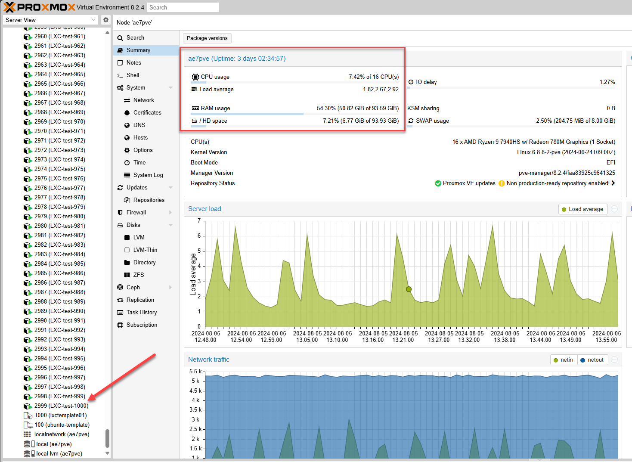
Task: Toggle the Load average legend item
Action: pyautogui.click(x=583, y=209)
